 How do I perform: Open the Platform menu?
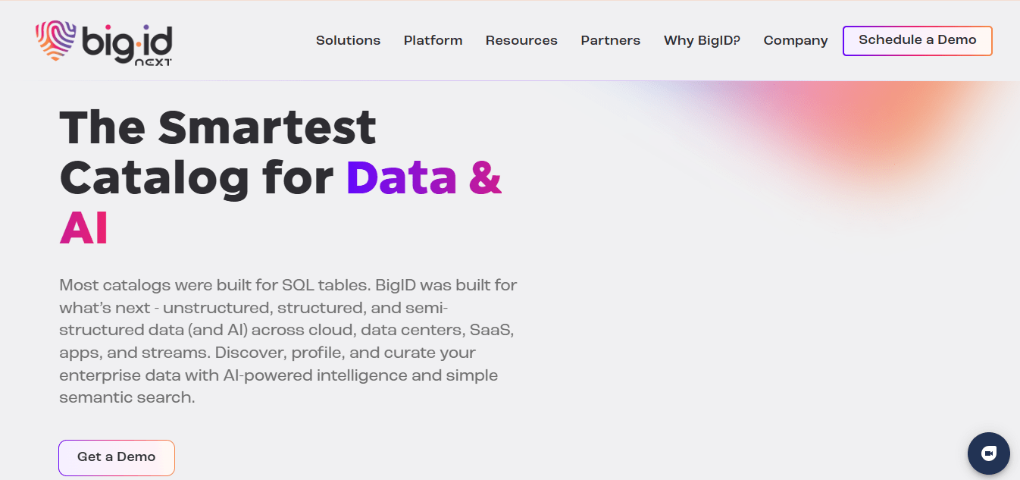tap(433, 41)
